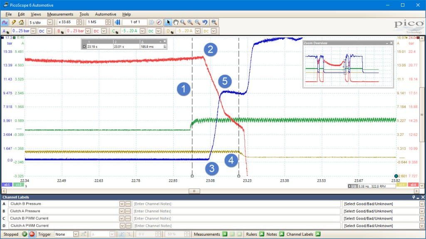Image resolution: width=426 pixels, height=239 pixels.
Task: Click the red Stop capture button
Action: click(32, 234)
